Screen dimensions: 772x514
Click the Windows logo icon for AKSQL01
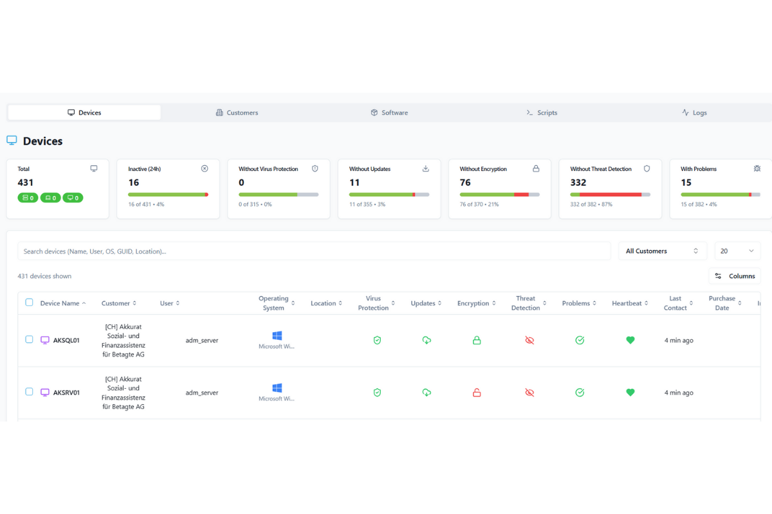tap(277, 336)
